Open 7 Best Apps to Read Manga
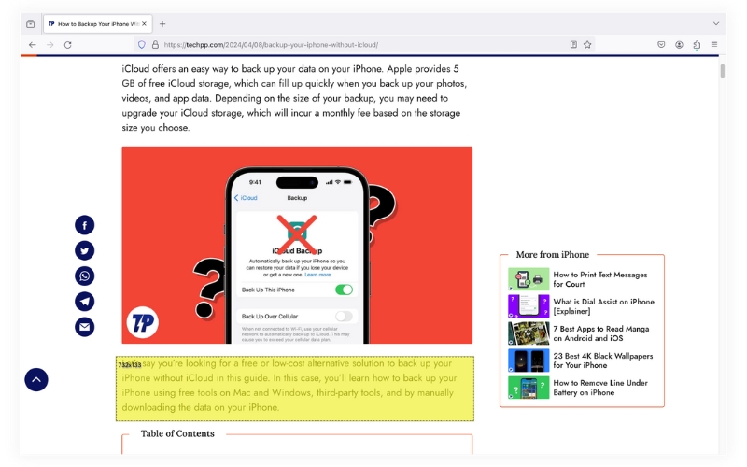 tap(600, 333)
